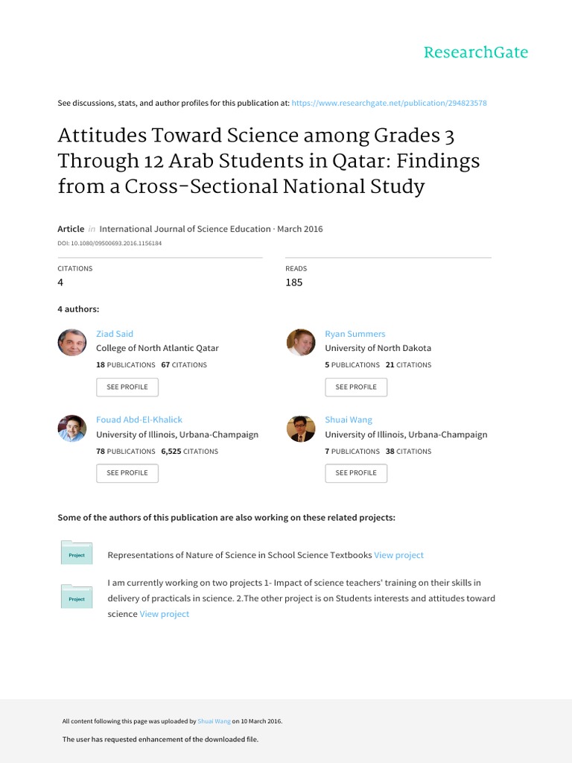This screenshot has width=572, height=763.
Task: Open Fouad Abd-El-Khalick's author name link
Action: coord(139,420)
